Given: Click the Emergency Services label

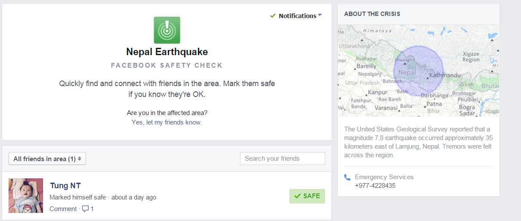Looking at the screenshot, I should click(x=384, y=177).
